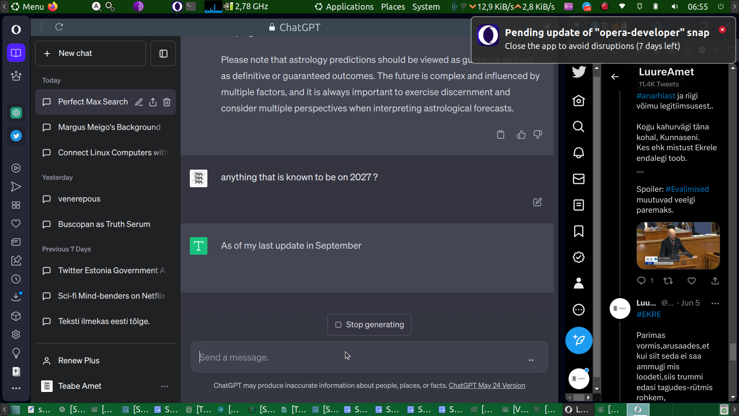
Task: Open the player icon in Opera sidebar
Action: coord(16,168)
